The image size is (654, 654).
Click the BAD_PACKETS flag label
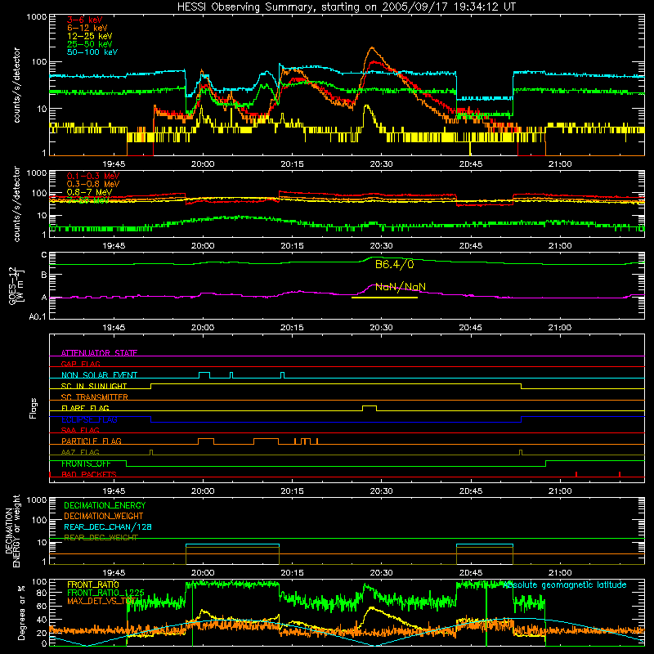coord(89,474)
